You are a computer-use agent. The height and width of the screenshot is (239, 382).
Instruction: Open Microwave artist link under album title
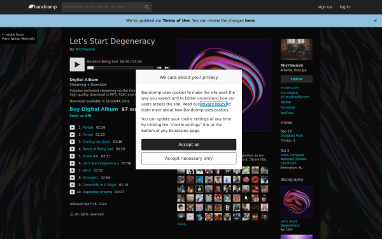[x=85, y=49]
